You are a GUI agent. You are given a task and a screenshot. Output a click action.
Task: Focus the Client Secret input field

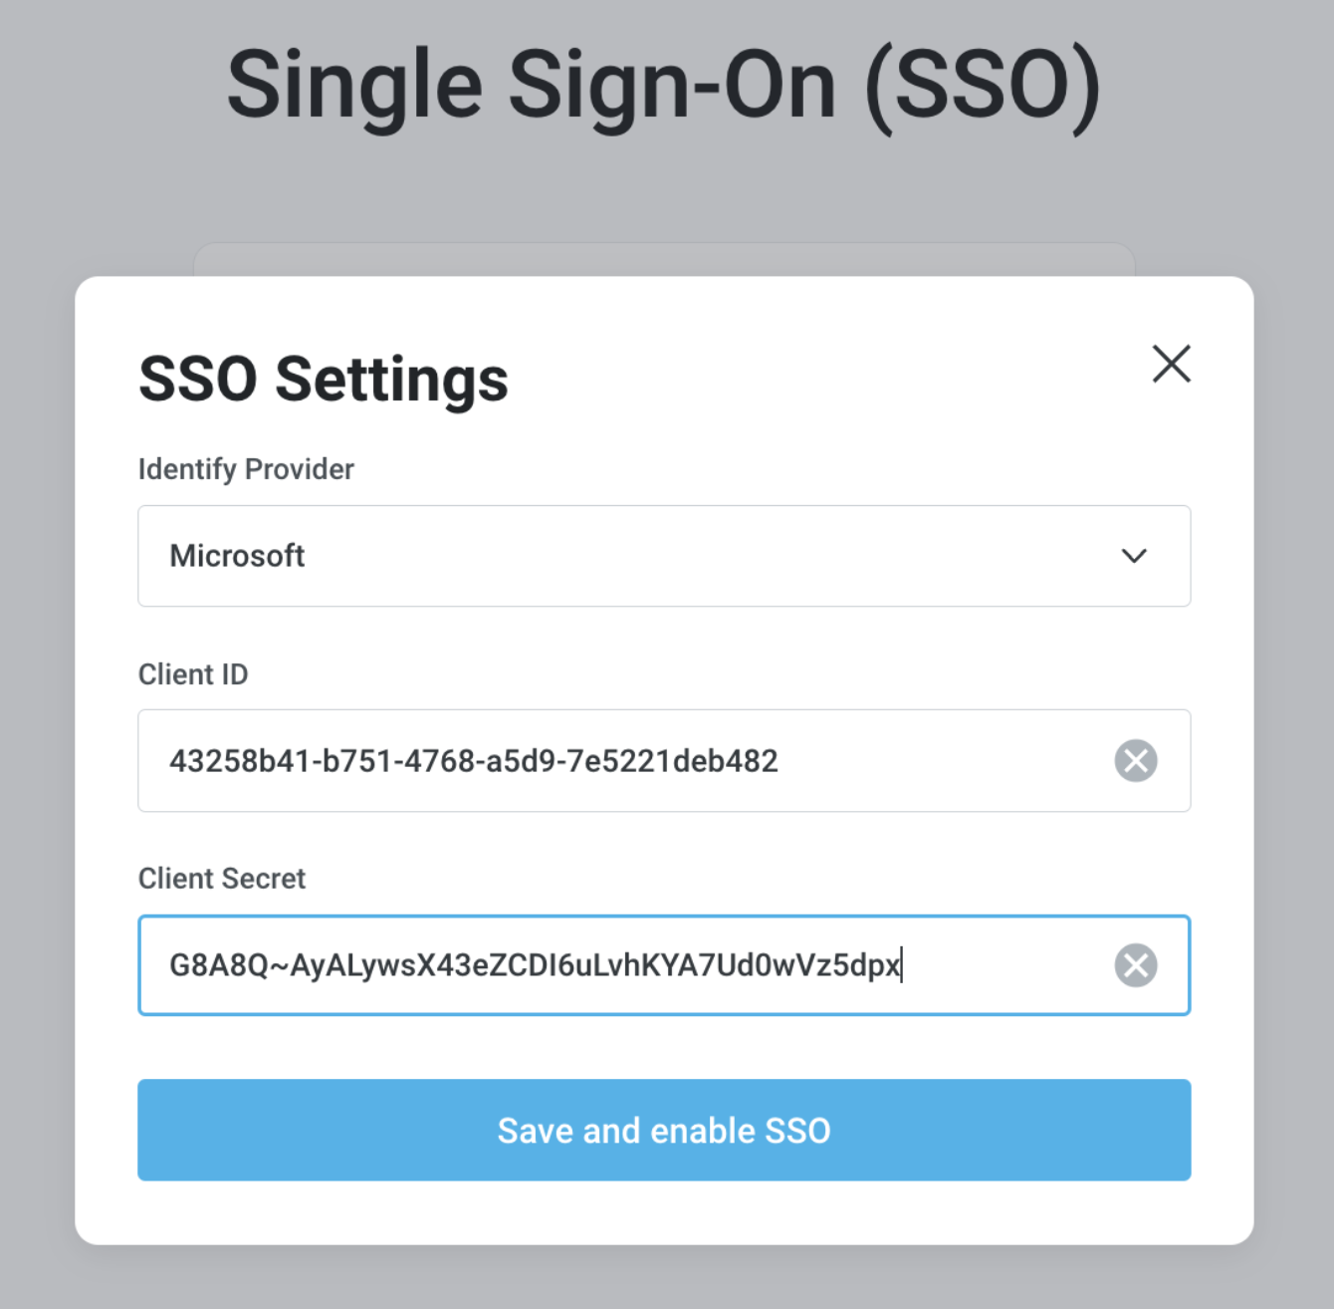tap(664, 965)
